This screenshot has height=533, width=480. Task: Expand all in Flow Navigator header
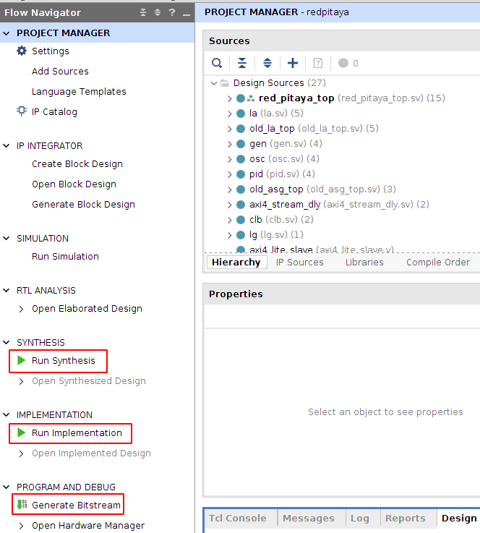(x=158, y=12)
